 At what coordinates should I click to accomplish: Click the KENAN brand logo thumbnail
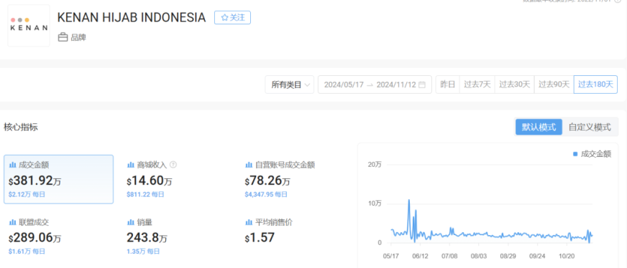[x=29, y=26]
